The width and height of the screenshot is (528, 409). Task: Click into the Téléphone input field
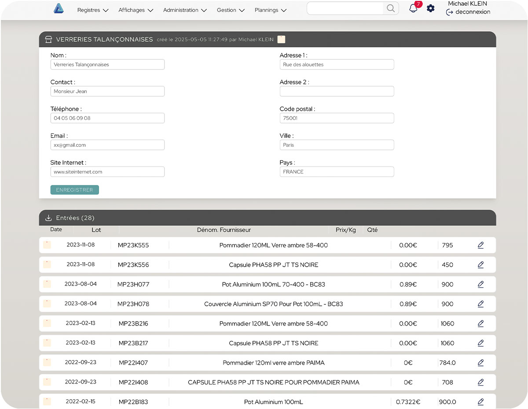[x=107, y=118]
